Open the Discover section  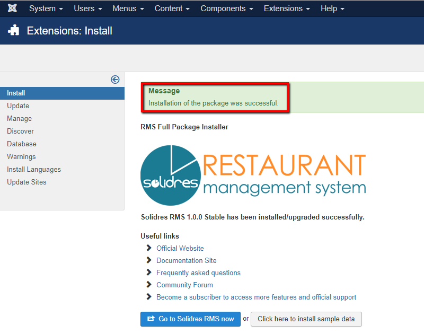click(20, 131)
